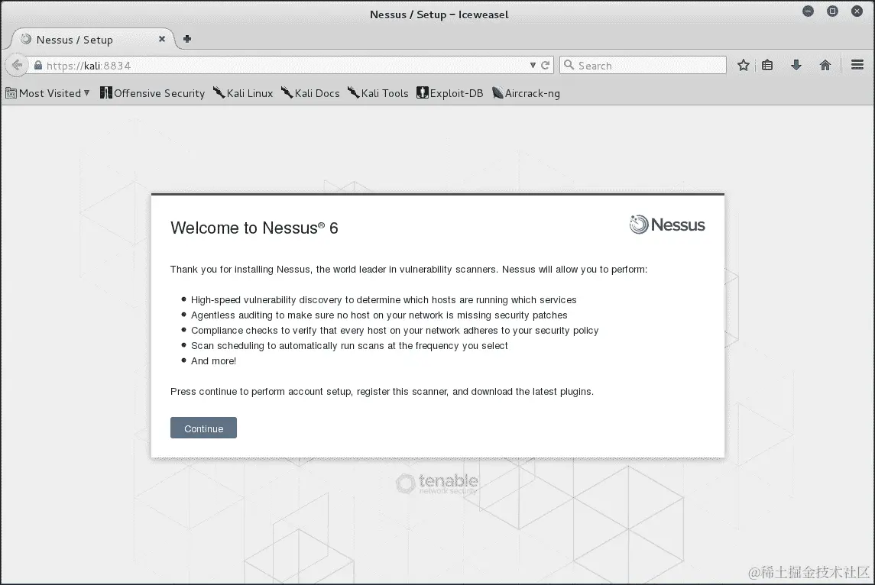
Task: Open Exploit-DB bookmark
Action: click(x=450, y=93)
